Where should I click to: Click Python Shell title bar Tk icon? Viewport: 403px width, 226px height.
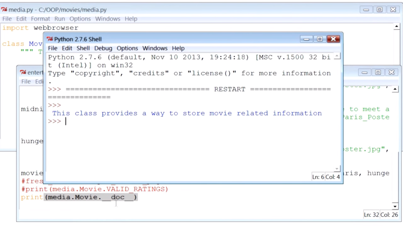point(50,39)
